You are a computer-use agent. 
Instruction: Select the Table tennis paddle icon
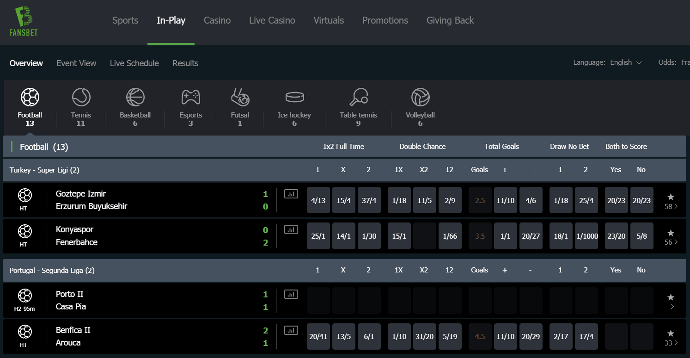point(358,98)
